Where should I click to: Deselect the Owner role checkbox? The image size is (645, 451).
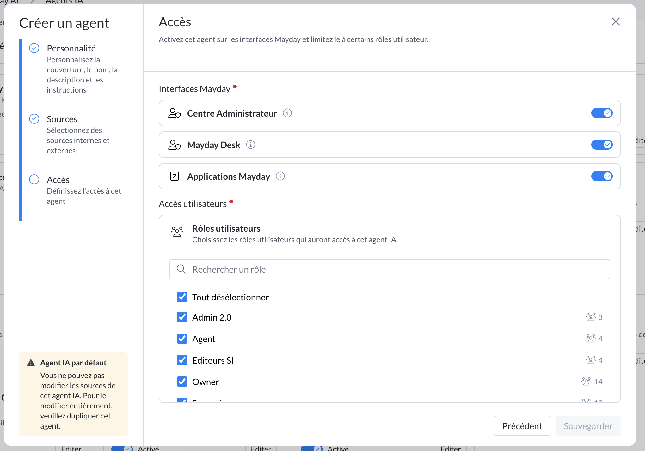click(x=182, y=382)
